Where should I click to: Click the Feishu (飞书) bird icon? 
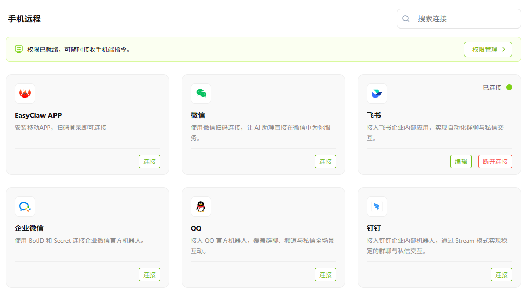tap(377, 93)
